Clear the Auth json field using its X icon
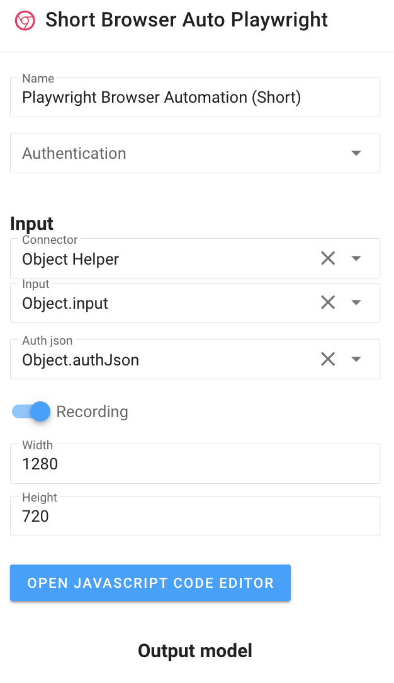The height and width of the screenshot is (683, 394). tap(328, 359)
